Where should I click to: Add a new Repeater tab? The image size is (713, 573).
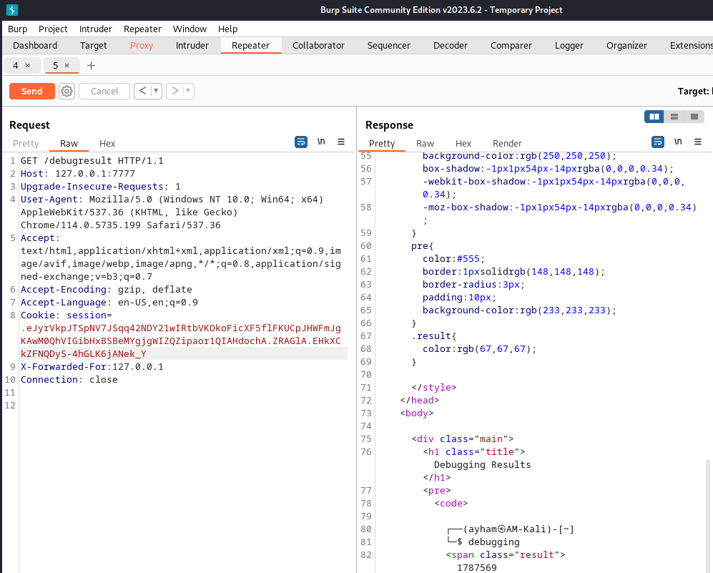[x=91, y=66]
